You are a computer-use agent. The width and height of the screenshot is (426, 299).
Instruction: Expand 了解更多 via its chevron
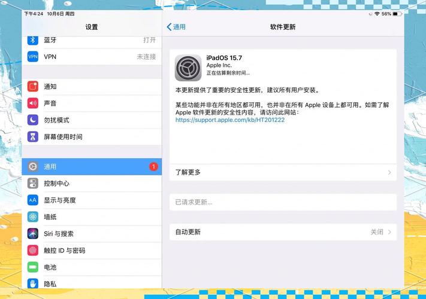(x=389, y=172)
